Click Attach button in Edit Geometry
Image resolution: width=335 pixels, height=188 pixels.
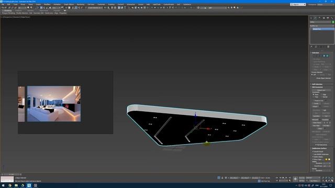click(x=315, y=107)
